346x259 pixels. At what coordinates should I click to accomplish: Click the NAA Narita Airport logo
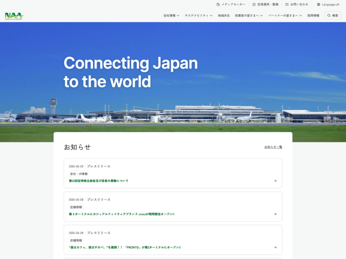pos(15,16)
